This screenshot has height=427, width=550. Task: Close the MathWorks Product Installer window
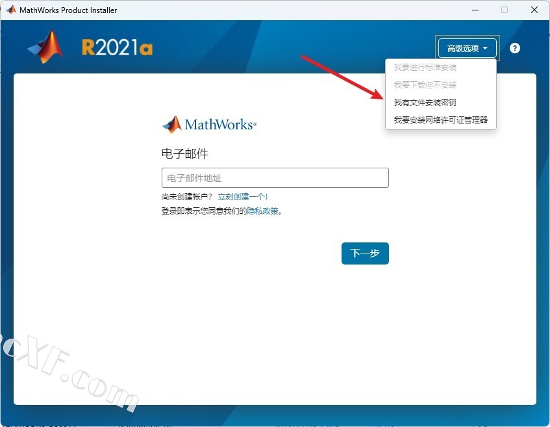tap(534, 10)
